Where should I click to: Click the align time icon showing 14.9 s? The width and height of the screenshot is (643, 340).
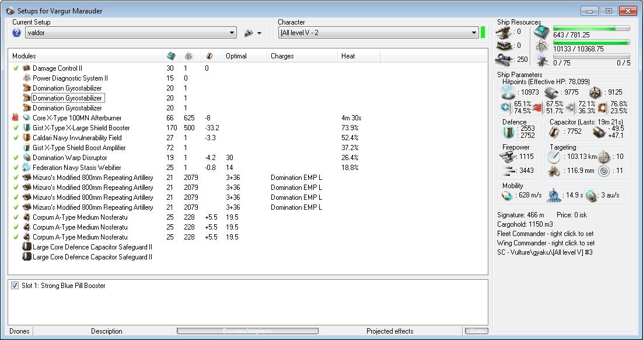click(554, 196)
